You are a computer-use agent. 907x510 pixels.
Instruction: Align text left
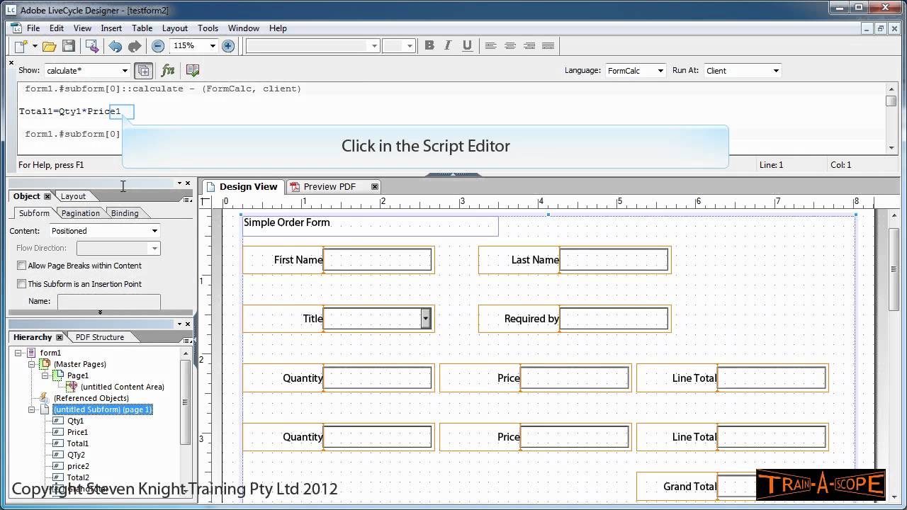490,45
